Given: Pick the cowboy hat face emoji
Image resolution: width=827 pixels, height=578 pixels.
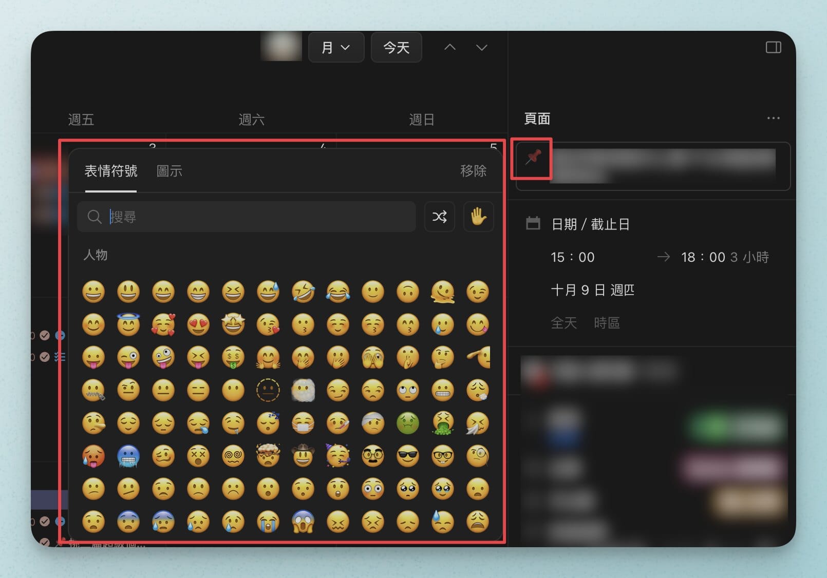Looking at the screenshot, I should [x=303, y=456].
